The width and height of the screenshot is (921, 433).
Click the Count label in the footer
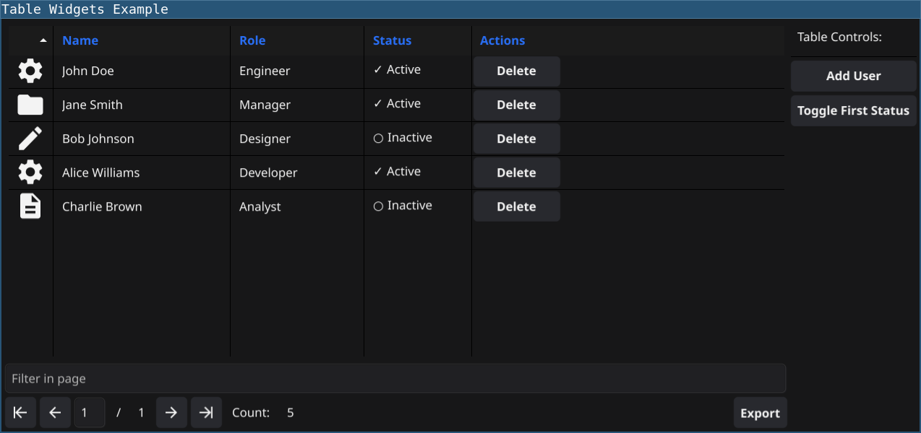[x=251, y=413]
